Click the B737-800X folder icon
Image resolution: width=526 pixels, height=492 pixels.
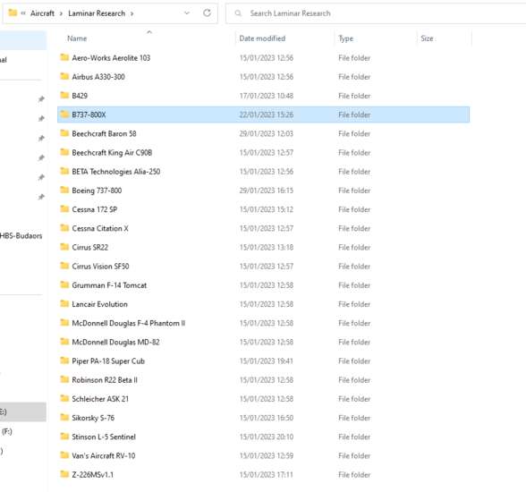[x=64, y=114]
